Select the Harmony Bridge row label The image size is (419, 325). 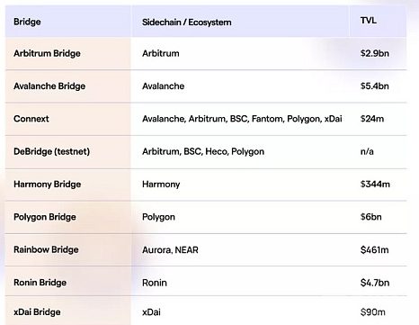pos(48,185)
